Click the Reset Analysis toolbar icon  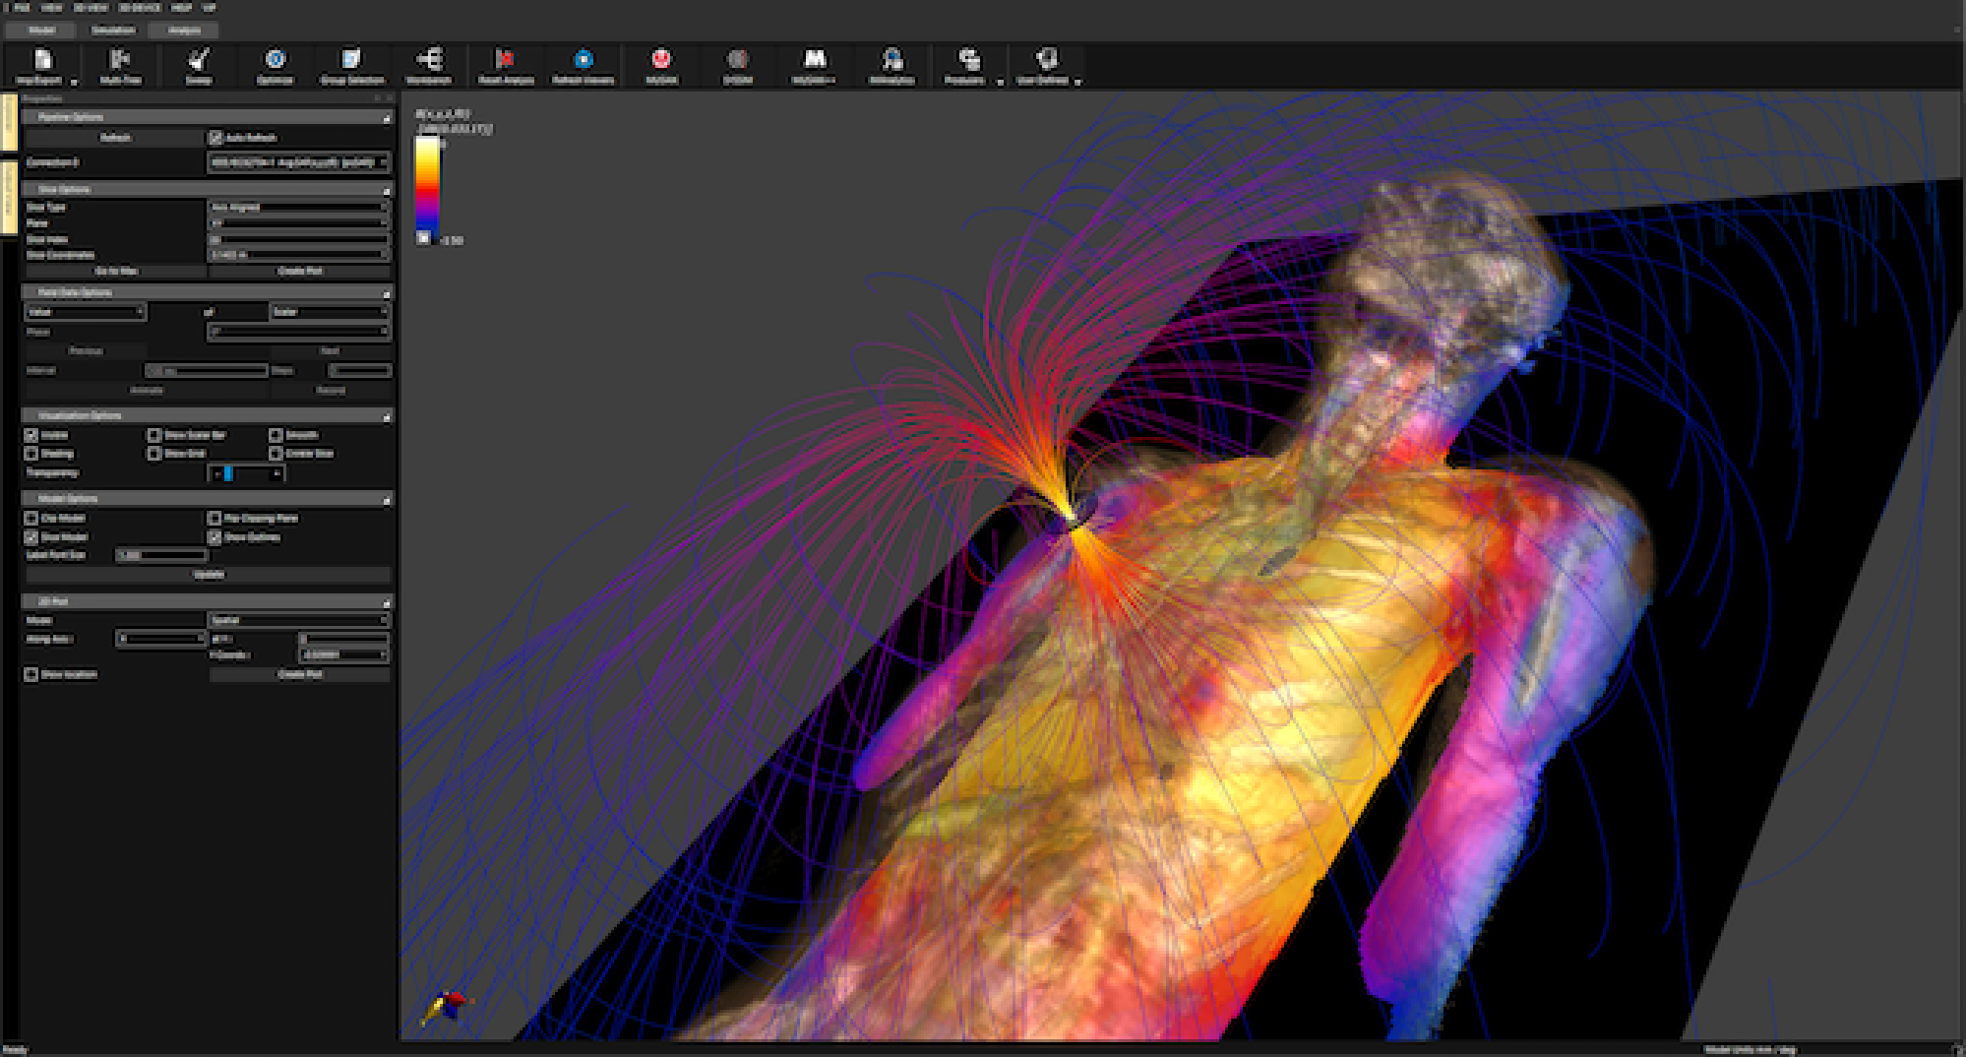pyautogui.click(x=508, y=66)
